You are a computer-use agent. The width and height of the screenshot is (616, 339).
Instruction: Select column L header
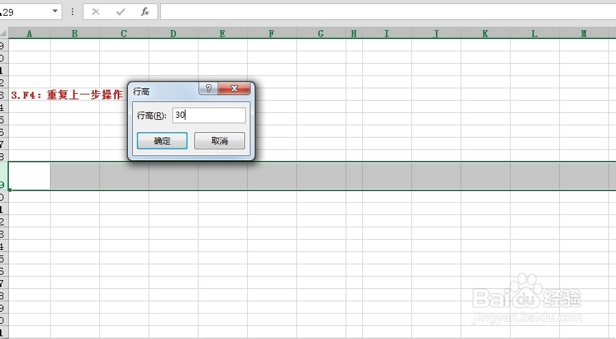(535, 34)
